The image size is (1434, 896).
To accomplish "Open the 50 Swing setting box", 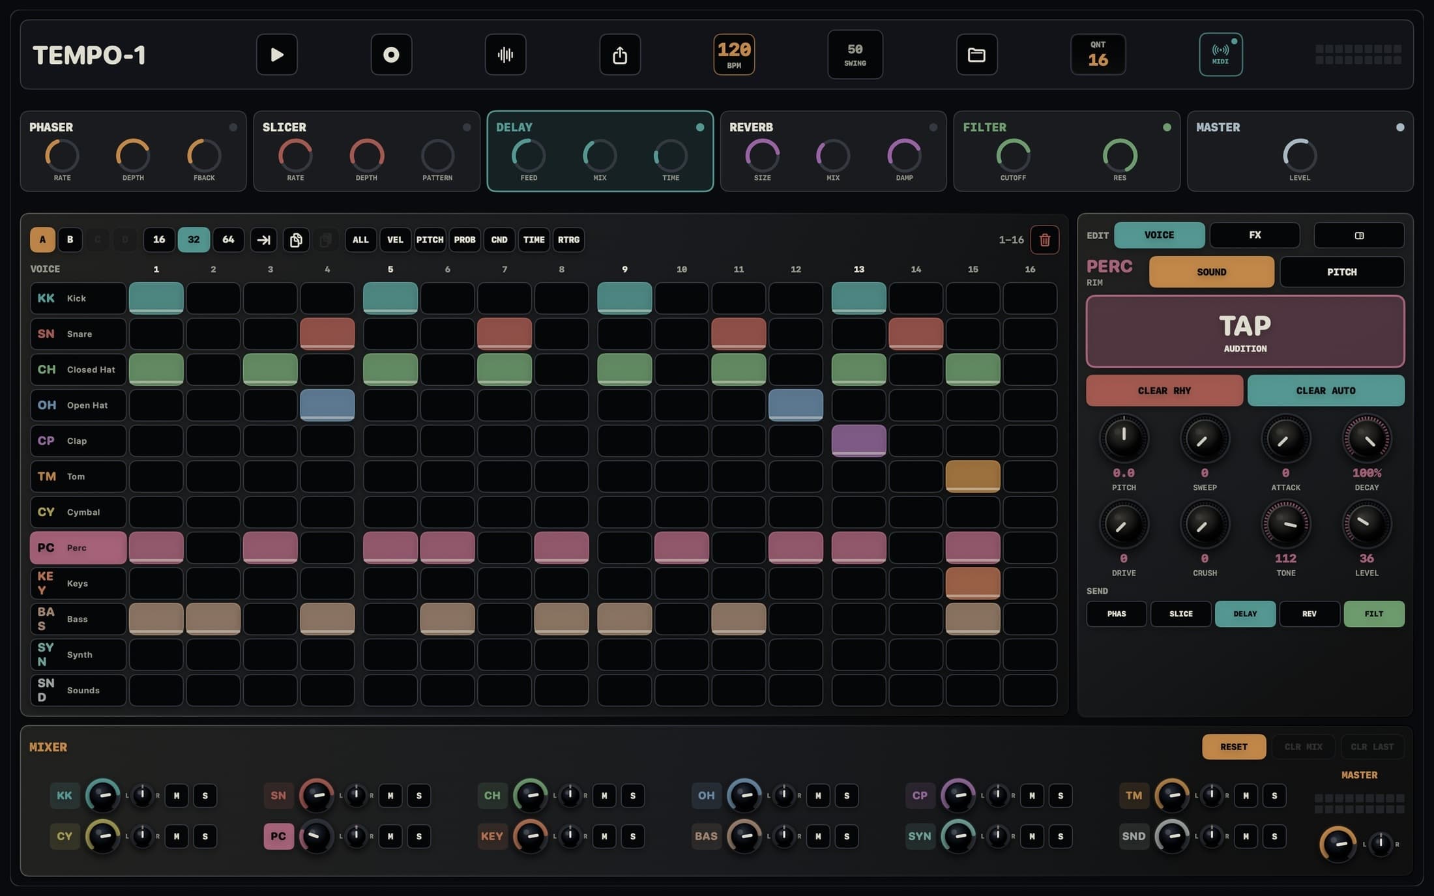I will (x=855, y=55).
